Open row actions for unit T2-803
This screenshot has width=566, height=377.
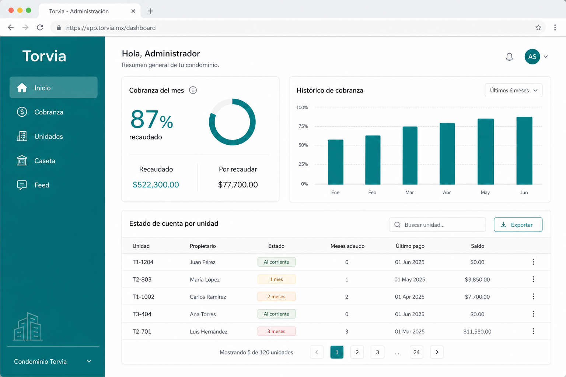pos(533,279)
